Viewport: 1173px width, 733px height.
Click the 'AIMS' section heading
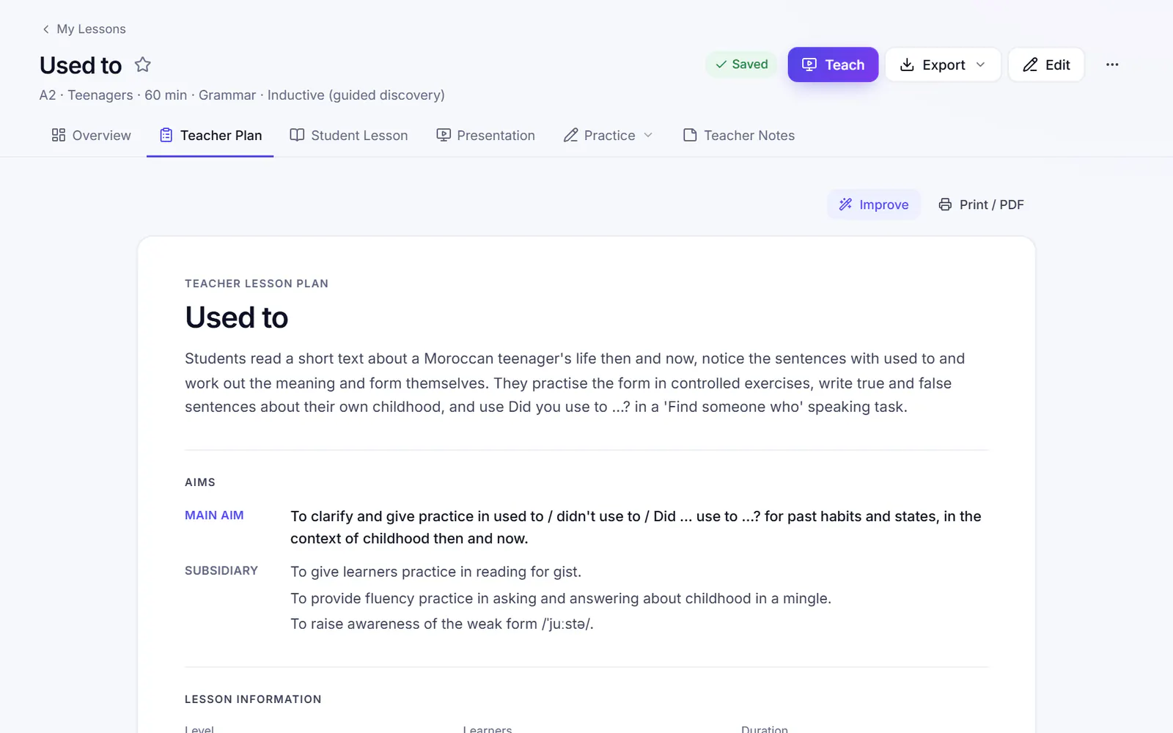pyautogui.click(x=200, y=482)
